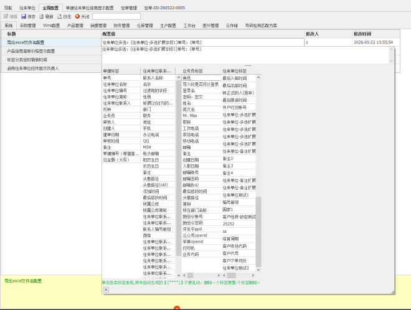Click the greyed 编辑 edit icon
Viewport: 411px width, 310px height.
(x=6, y=16)
